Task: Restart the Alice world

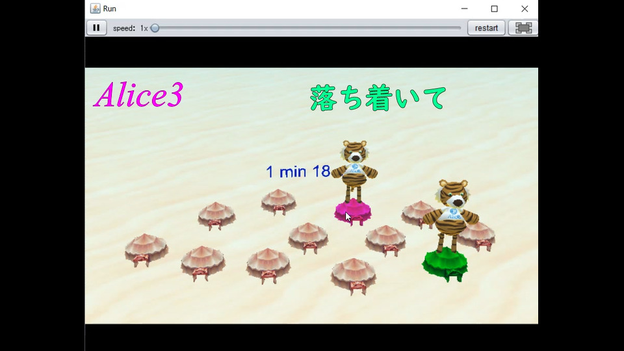Action: tap(486, 28)
